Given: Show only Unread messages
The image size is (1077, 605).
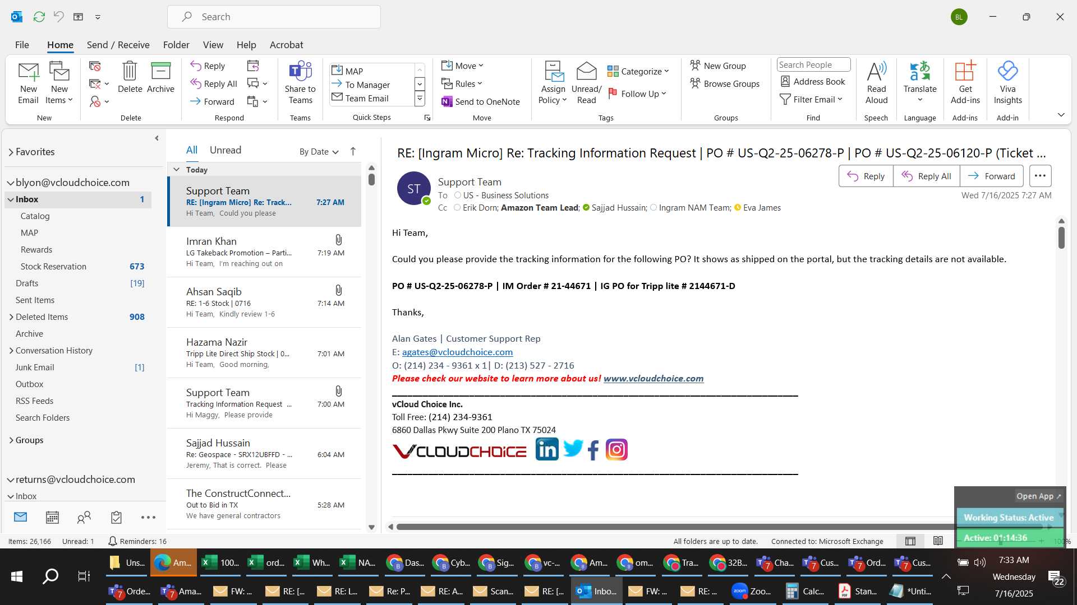Looking at the screenshot, I should (x=225, y=150).
